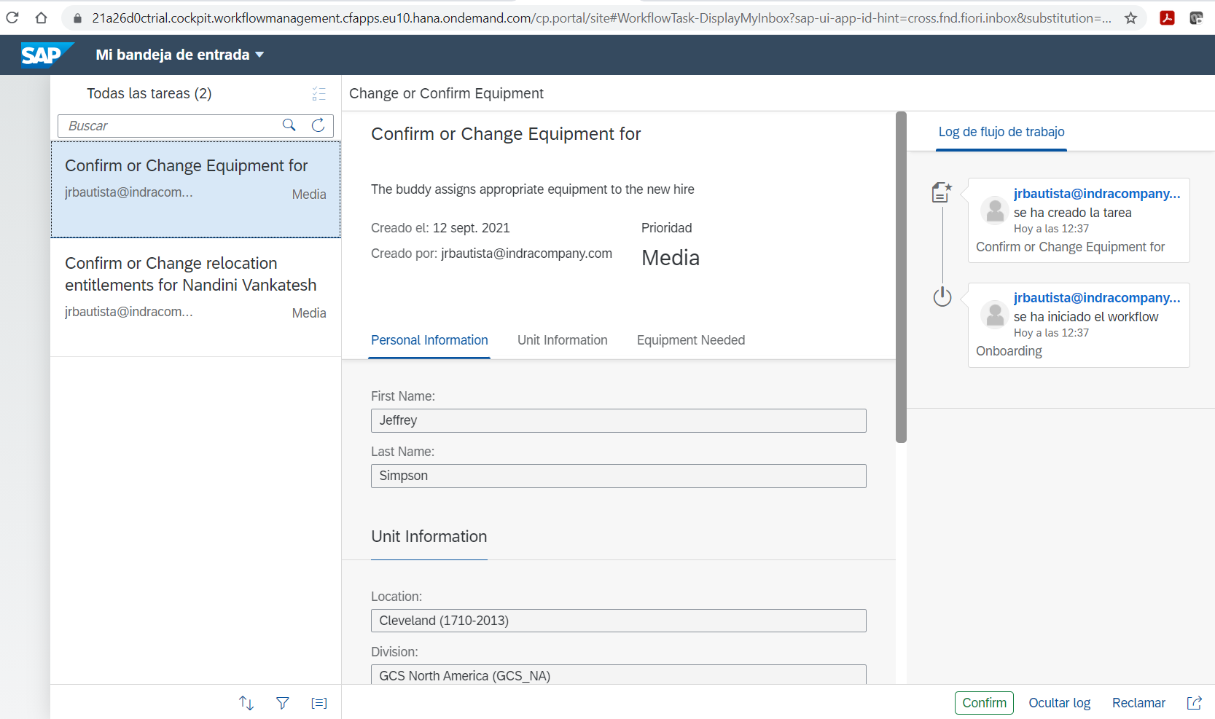This screenshot has width=1215, height=719.
Task: Refresh the task list
Action: 319,125
